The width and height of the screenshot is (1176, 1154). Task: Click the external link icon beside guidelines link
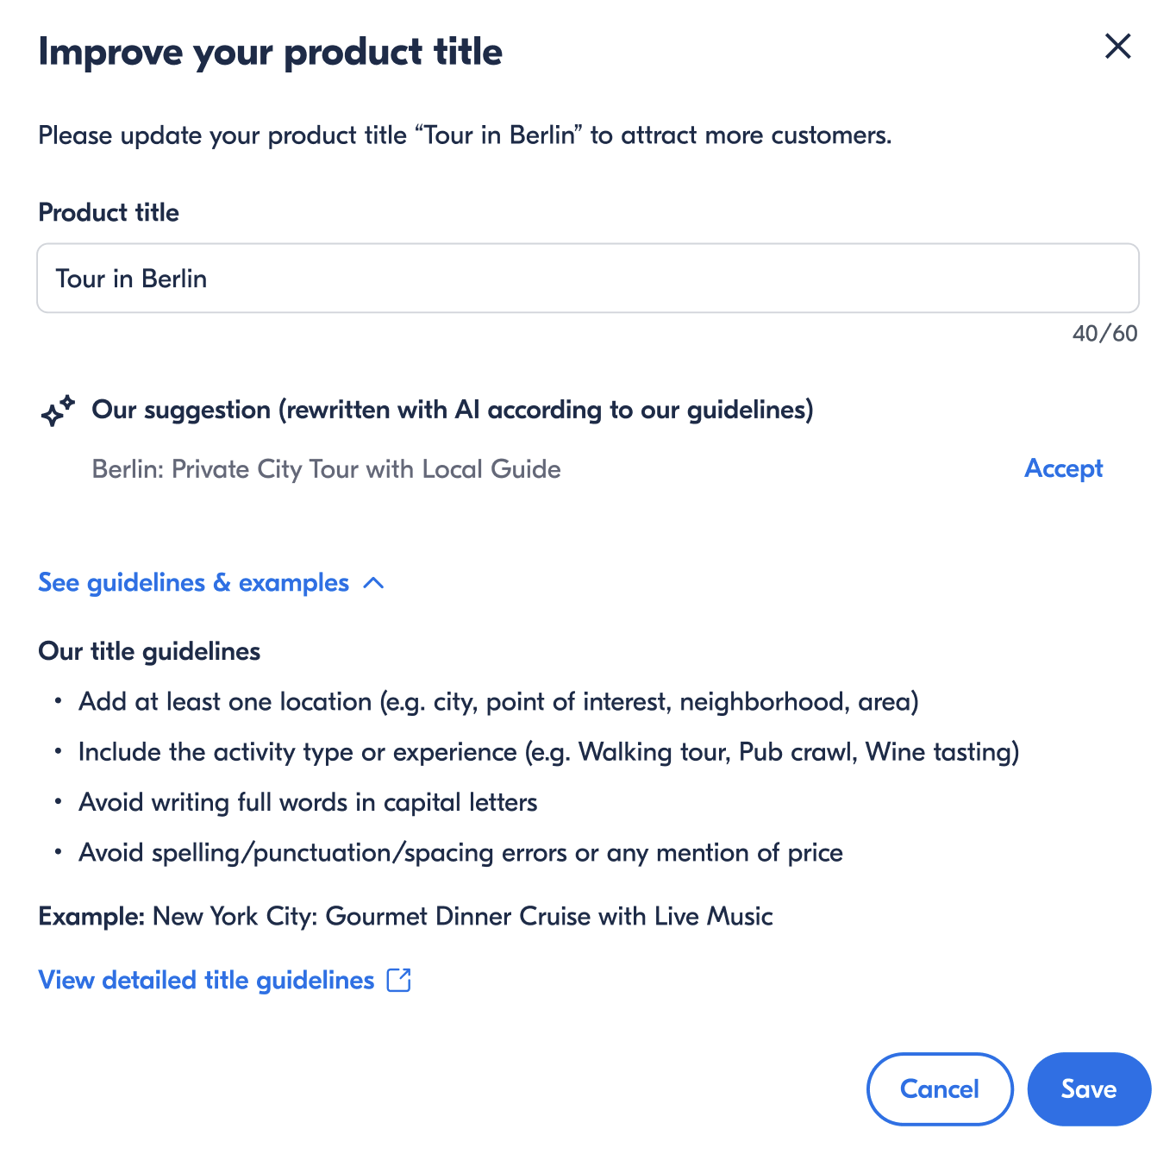[398, 980]
